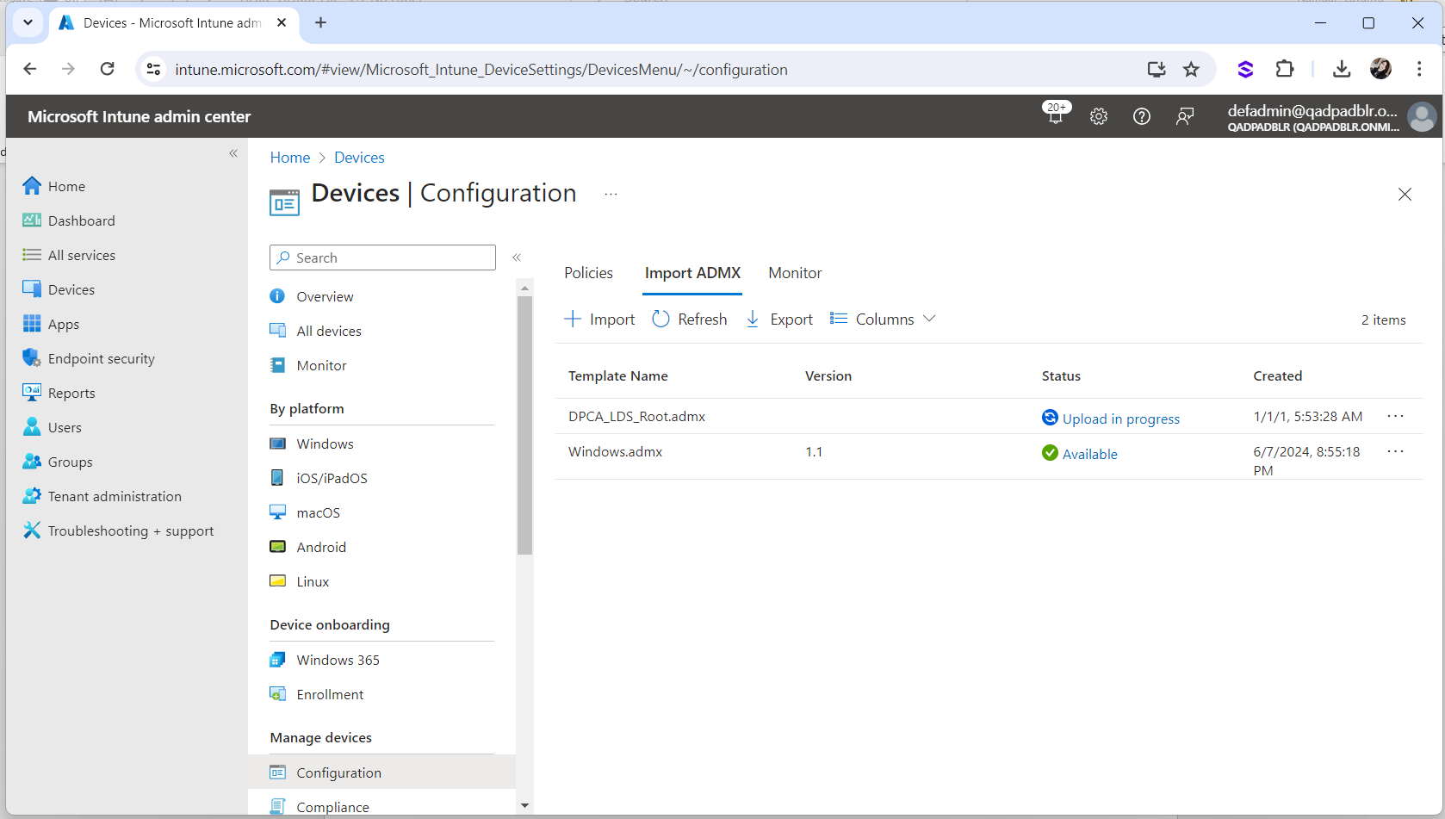Open Monitor in the Devices menu
Image resolution: width=1445 pixels, height=819 pixels.
click(x=321, y=365)
